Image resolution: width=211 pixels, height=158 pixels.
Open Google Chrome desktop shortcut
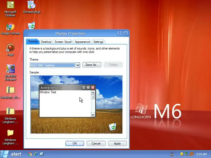point(10,29)
